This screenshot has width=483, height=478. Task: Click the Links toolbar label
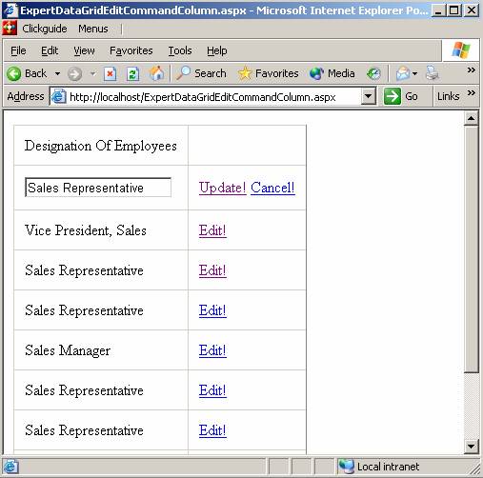point(449,96)
